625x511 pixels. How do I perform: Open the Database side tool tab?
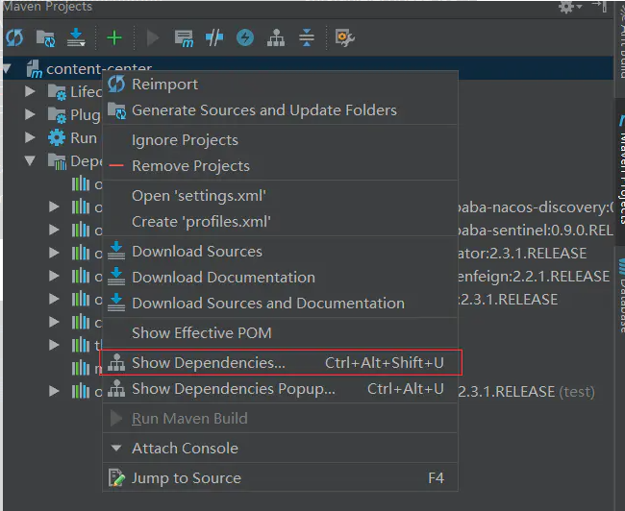click(621, 295)
